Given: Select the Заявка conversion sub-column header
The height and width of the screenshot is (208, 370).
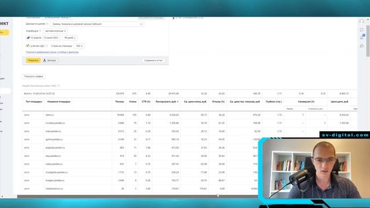Looking at the screenshot, I should click(x=290, y=109).
